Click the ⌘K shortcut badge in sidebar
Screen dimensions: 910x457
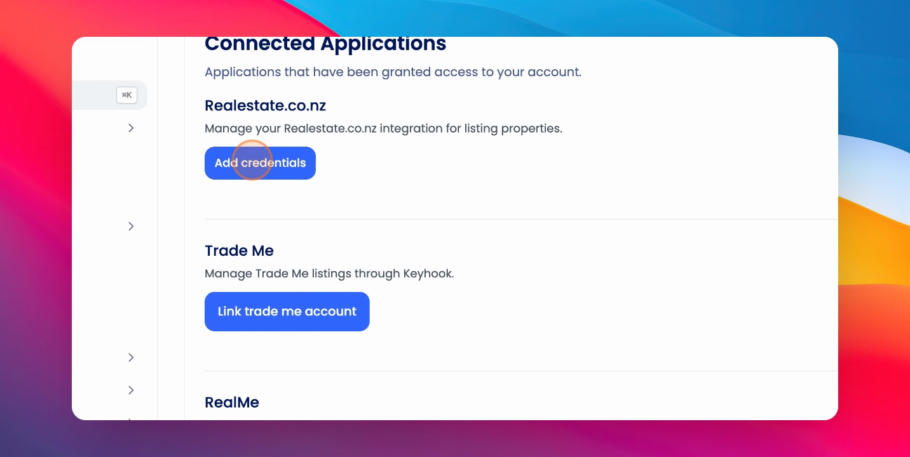126,95
